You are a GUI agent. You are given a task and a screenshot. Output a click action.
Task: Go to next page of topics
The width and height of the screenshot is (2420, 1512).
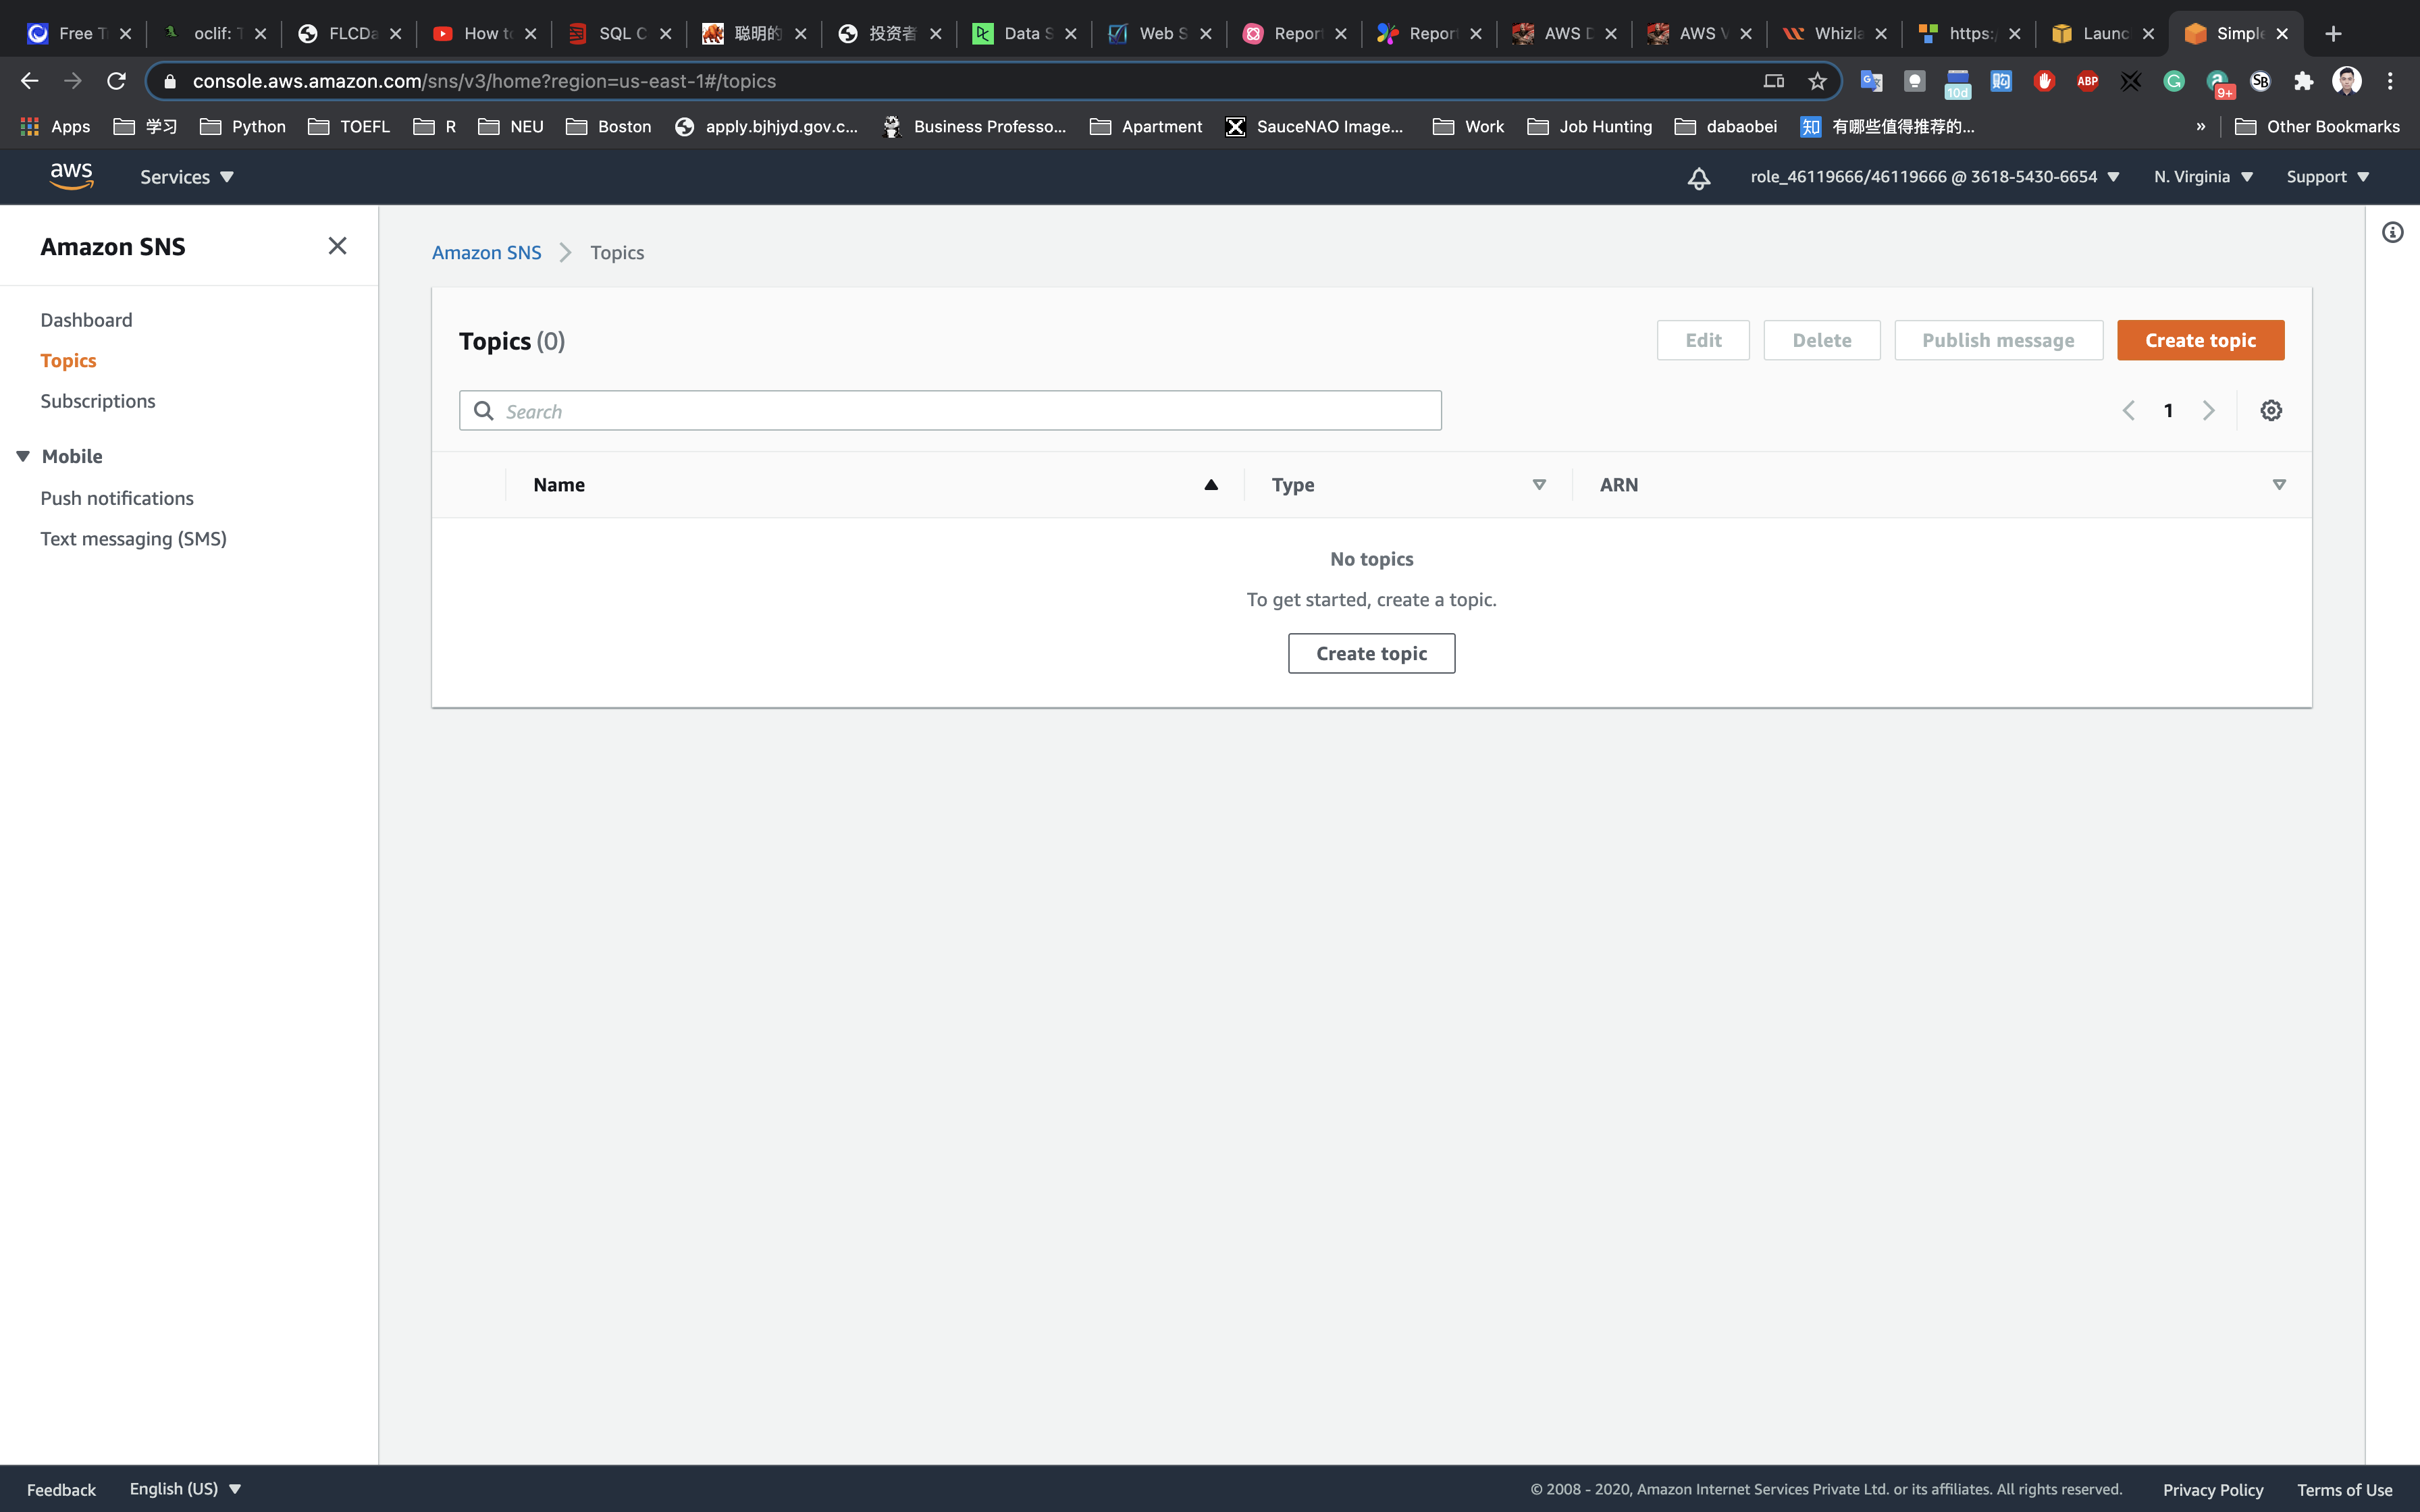2208,410
